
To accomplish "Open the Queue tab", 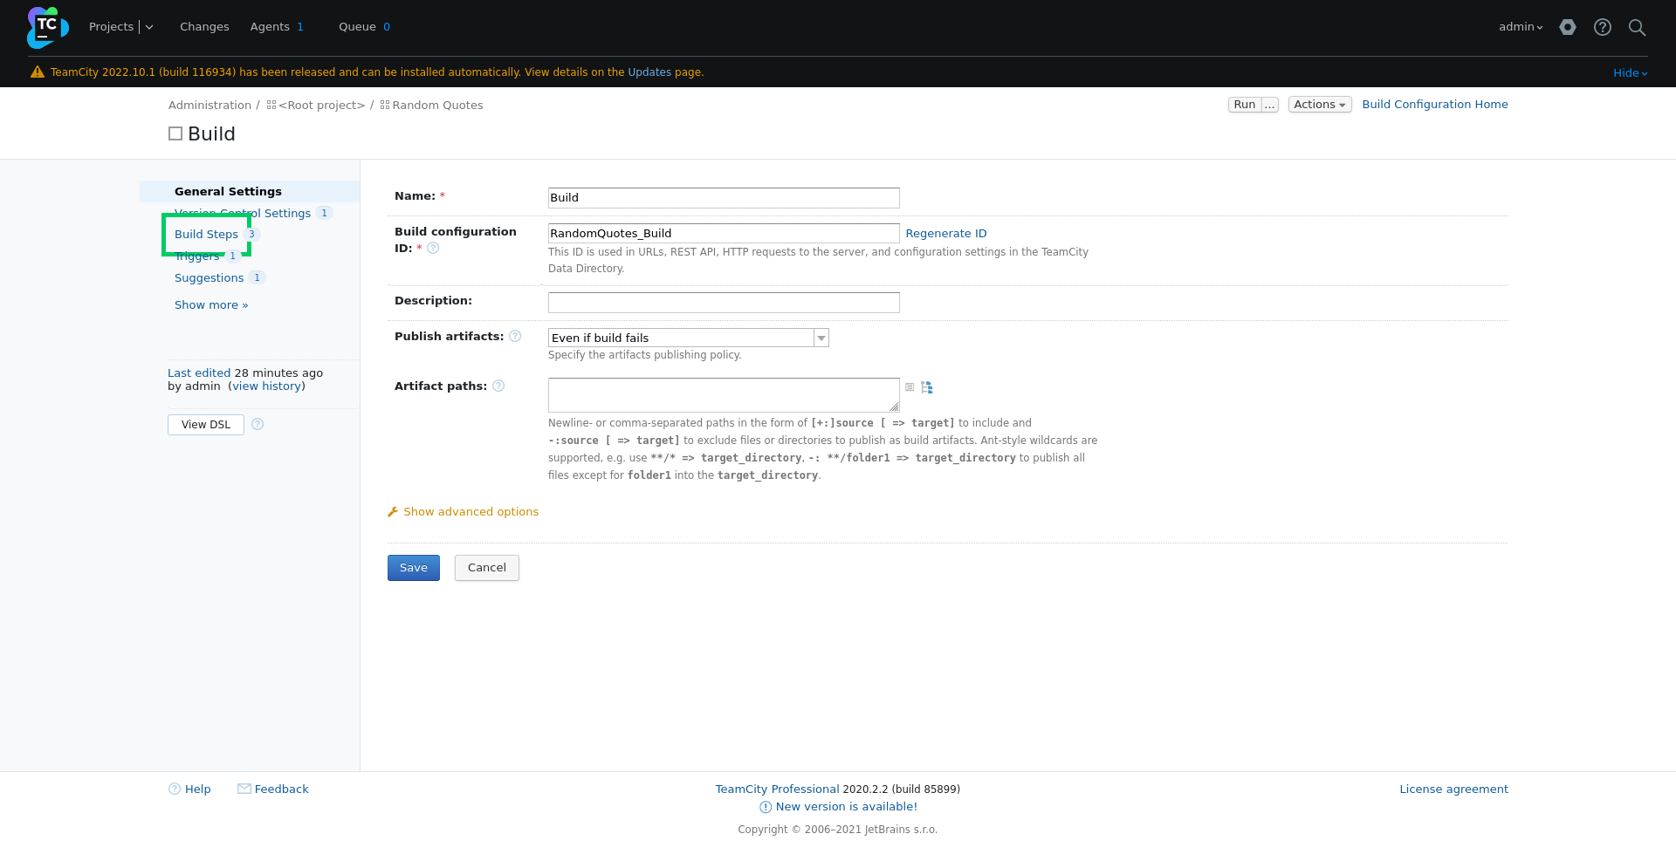I will pos(364,27).
